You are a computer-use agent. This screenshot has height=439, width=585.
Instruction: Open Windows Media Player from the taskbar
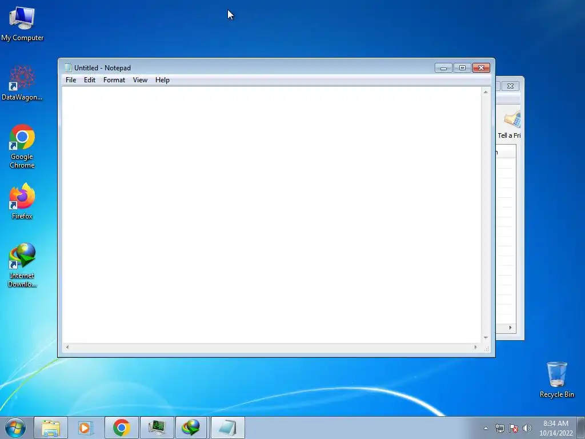tap(86, 428)
